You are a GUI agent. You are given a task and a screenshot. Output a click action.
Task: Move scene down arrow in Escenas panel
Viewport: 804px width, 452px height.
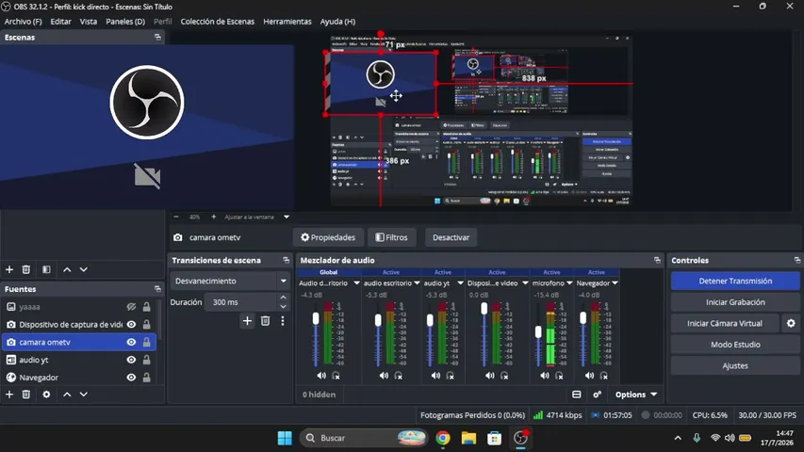84,269
